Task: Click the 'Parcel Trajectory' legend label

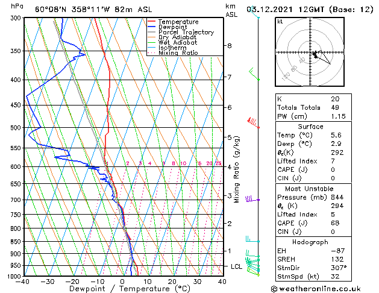Action: [x=186, y=32]
